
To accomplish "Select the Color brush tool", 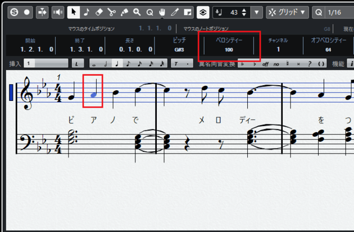I will point(175,12).
